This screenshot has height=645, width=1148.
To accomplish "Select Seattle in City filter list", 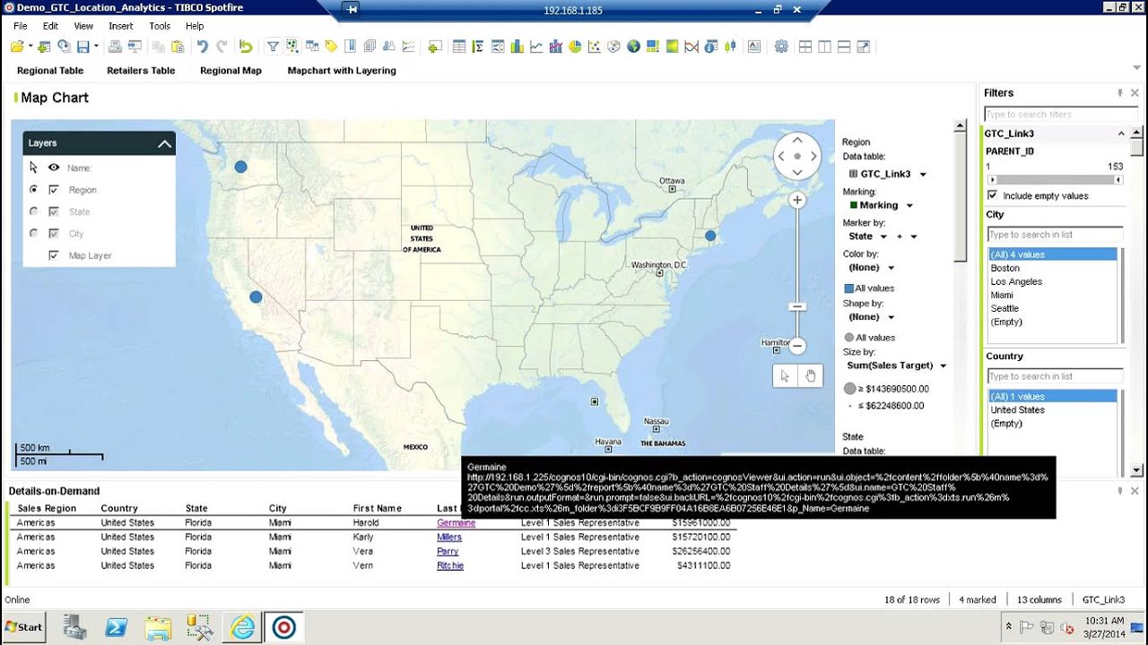I will [1004, 308].
